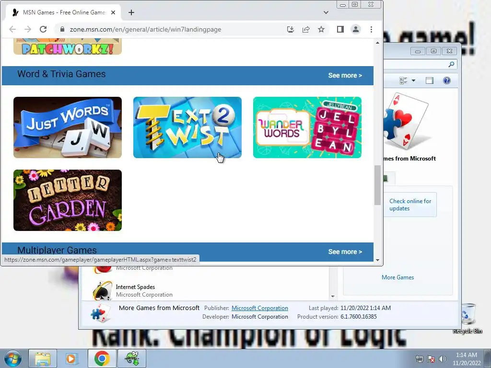This screenshot has height=368, width=491.
Task: Open Windows Explorer from the taskbar
Action: [43, 358]
